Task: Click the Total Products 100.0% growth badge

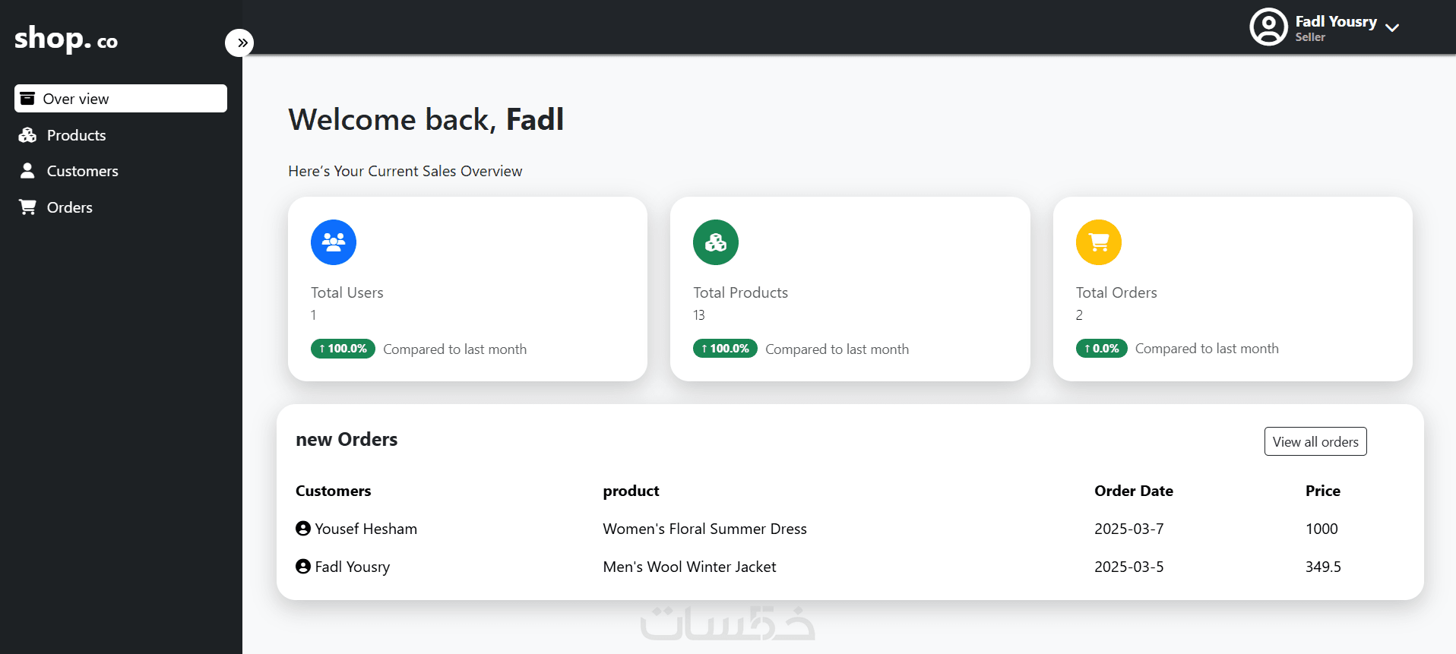Action: [725, 349]
